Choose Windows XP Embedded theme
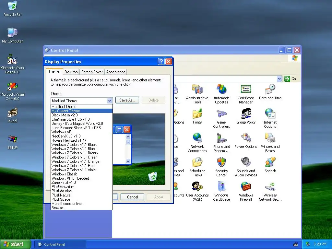Screen dimensions: 332x249 point(81,178)
